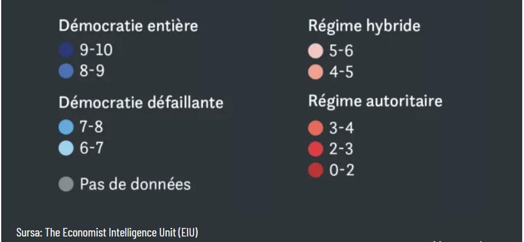The width and height of the screenshot is (524, 242).
Task: Click the red 2-3 legend dot
Action: [x=316, y=150]
